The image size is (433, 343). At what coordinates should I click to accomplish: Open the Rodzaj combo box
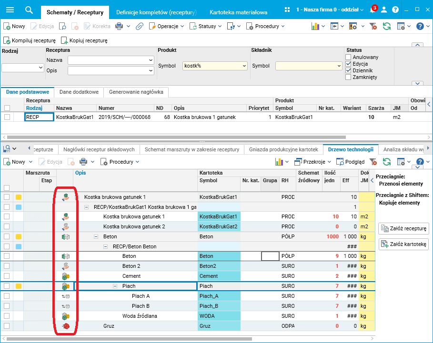[23, 68]
